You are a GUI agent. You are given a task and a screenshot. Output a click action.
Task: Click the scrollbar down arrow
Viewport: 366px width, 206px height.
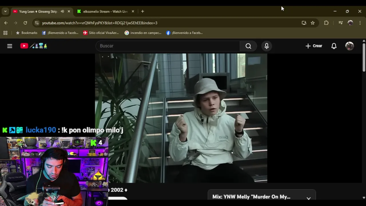pyautogui.click(x=364, y=197)
